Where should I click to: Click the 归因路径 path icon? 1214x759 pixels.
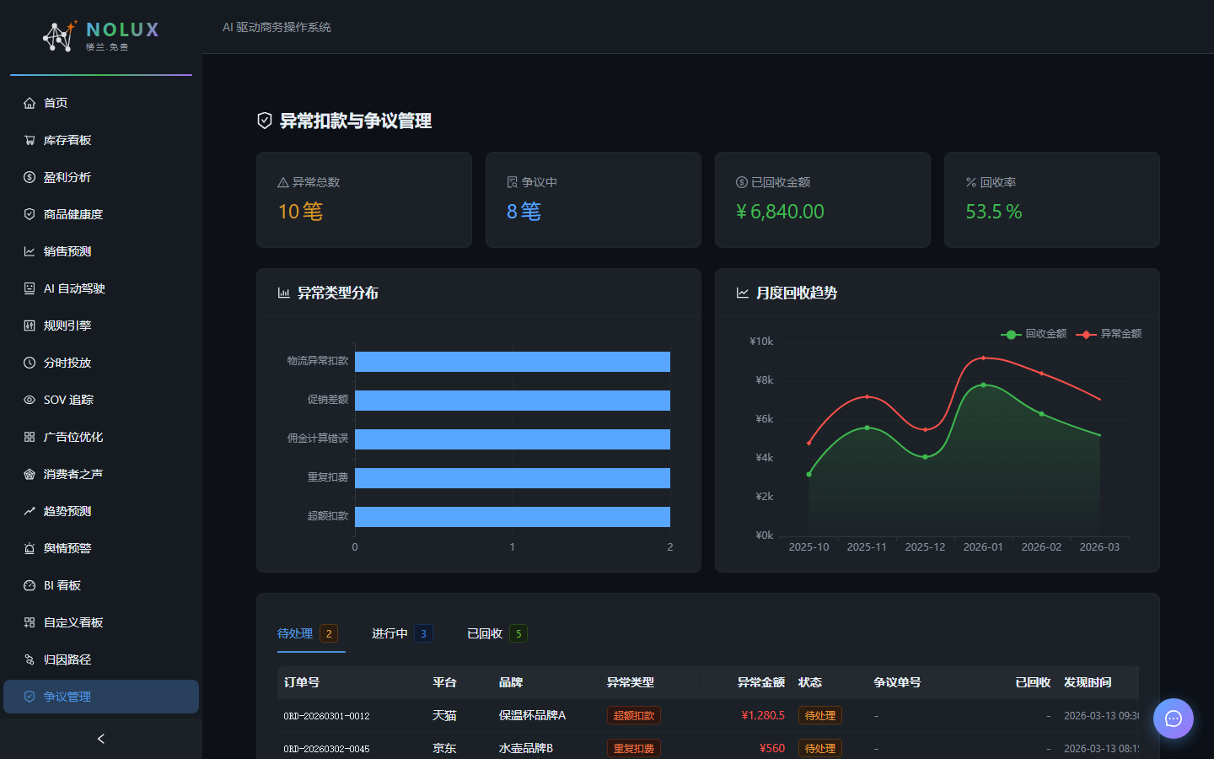[30, 659]
